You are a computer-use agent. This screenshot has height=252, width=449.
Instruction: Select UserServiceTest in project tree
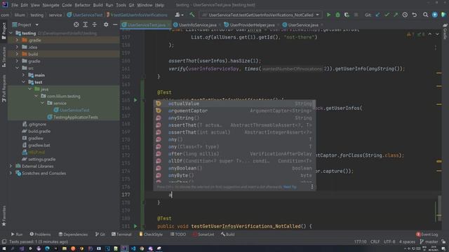74,110
